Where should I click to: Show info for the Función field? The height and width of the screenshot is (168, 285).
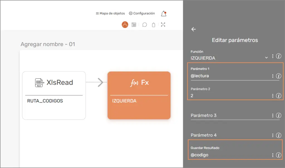point(278,56)
